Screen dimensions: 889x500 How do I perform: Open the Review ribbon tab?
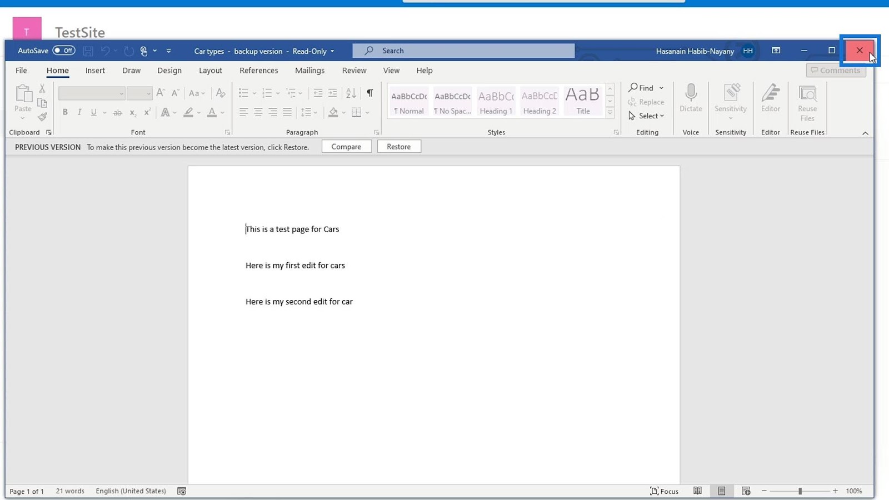[354, 71]
